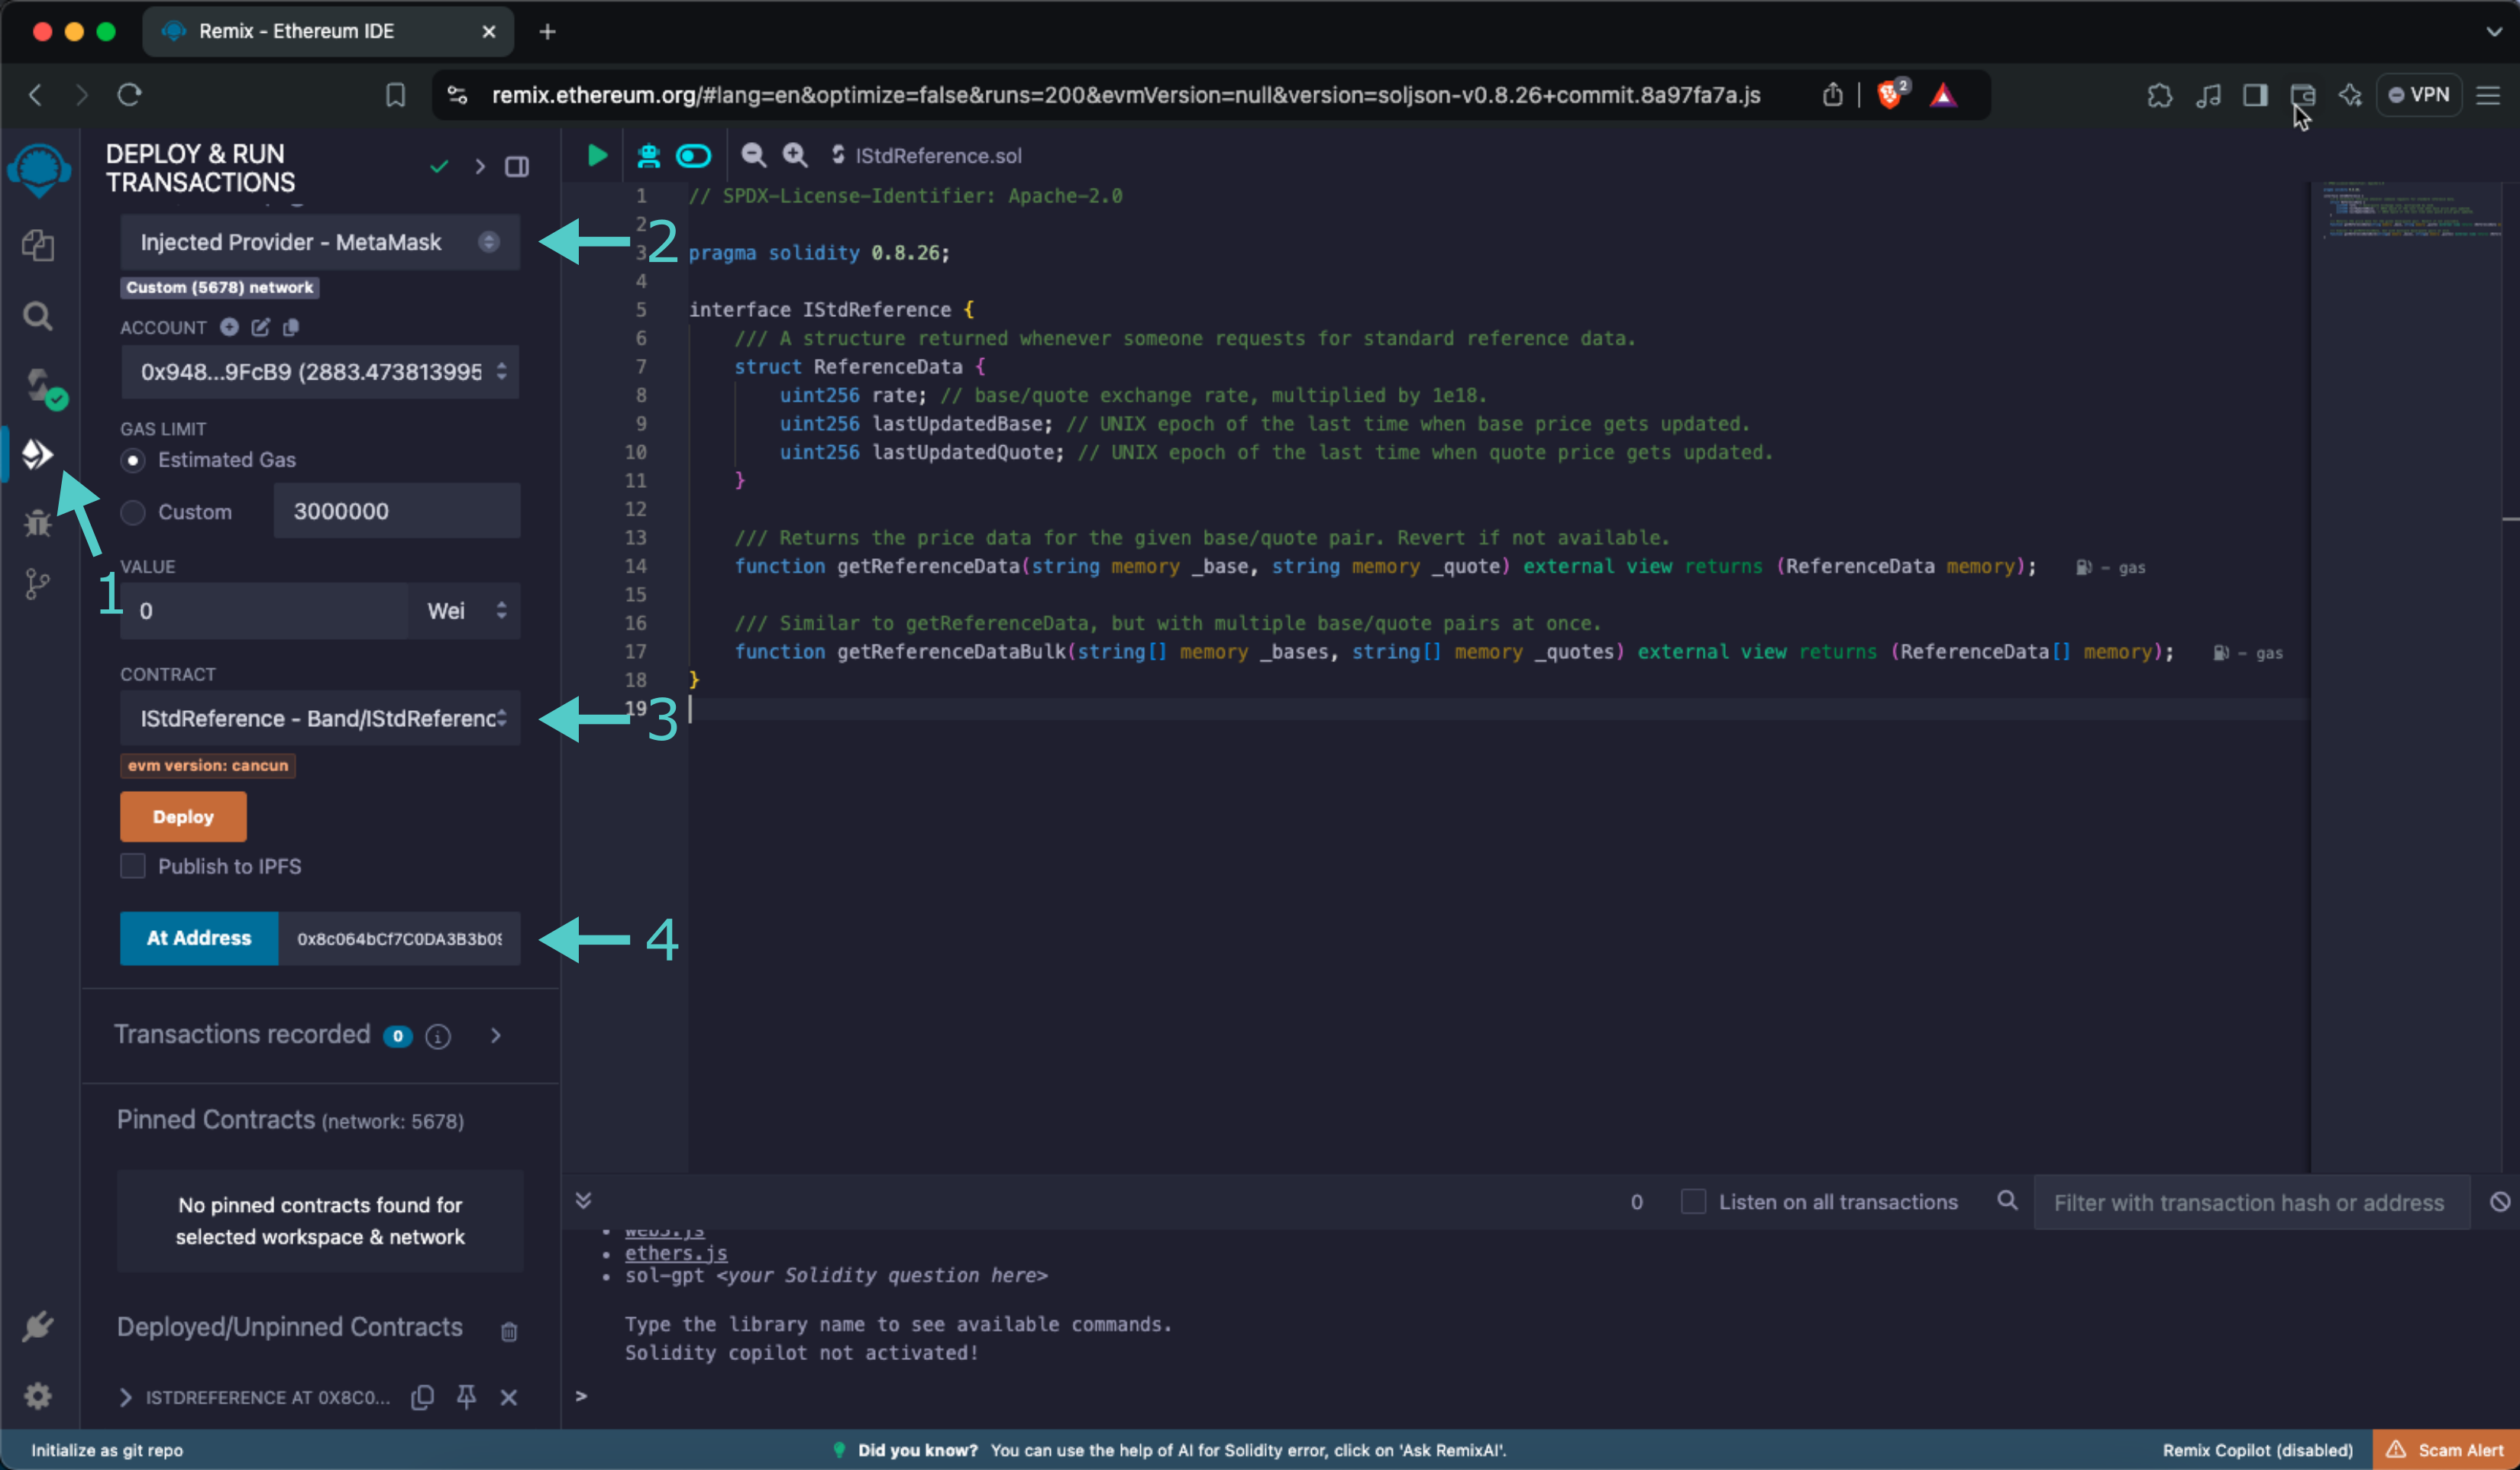Open the Plugin manager plug icon

pos(38,1327)
